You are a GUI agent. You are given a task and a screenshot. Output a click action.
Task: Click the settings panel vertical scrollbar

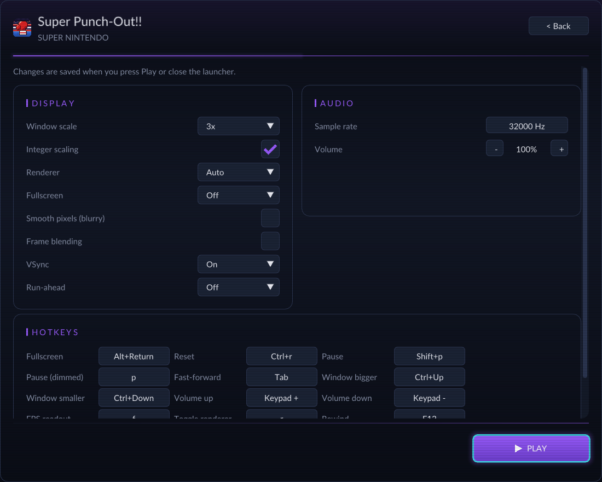click(x=585, y=223)
